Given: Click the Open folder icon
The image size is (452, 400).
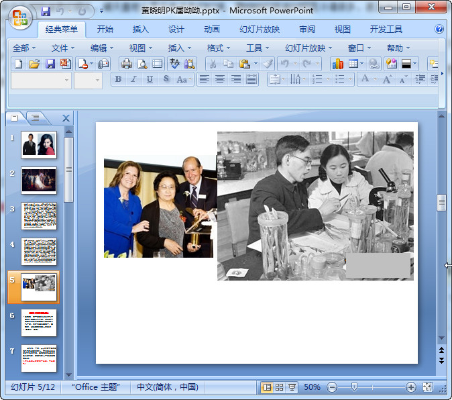Looking at the screenshot, I should pos(34,64).
